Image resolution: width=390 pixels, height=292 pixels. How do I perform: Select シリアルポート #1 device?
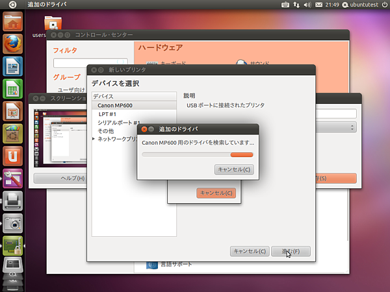[x=119, y=123]
